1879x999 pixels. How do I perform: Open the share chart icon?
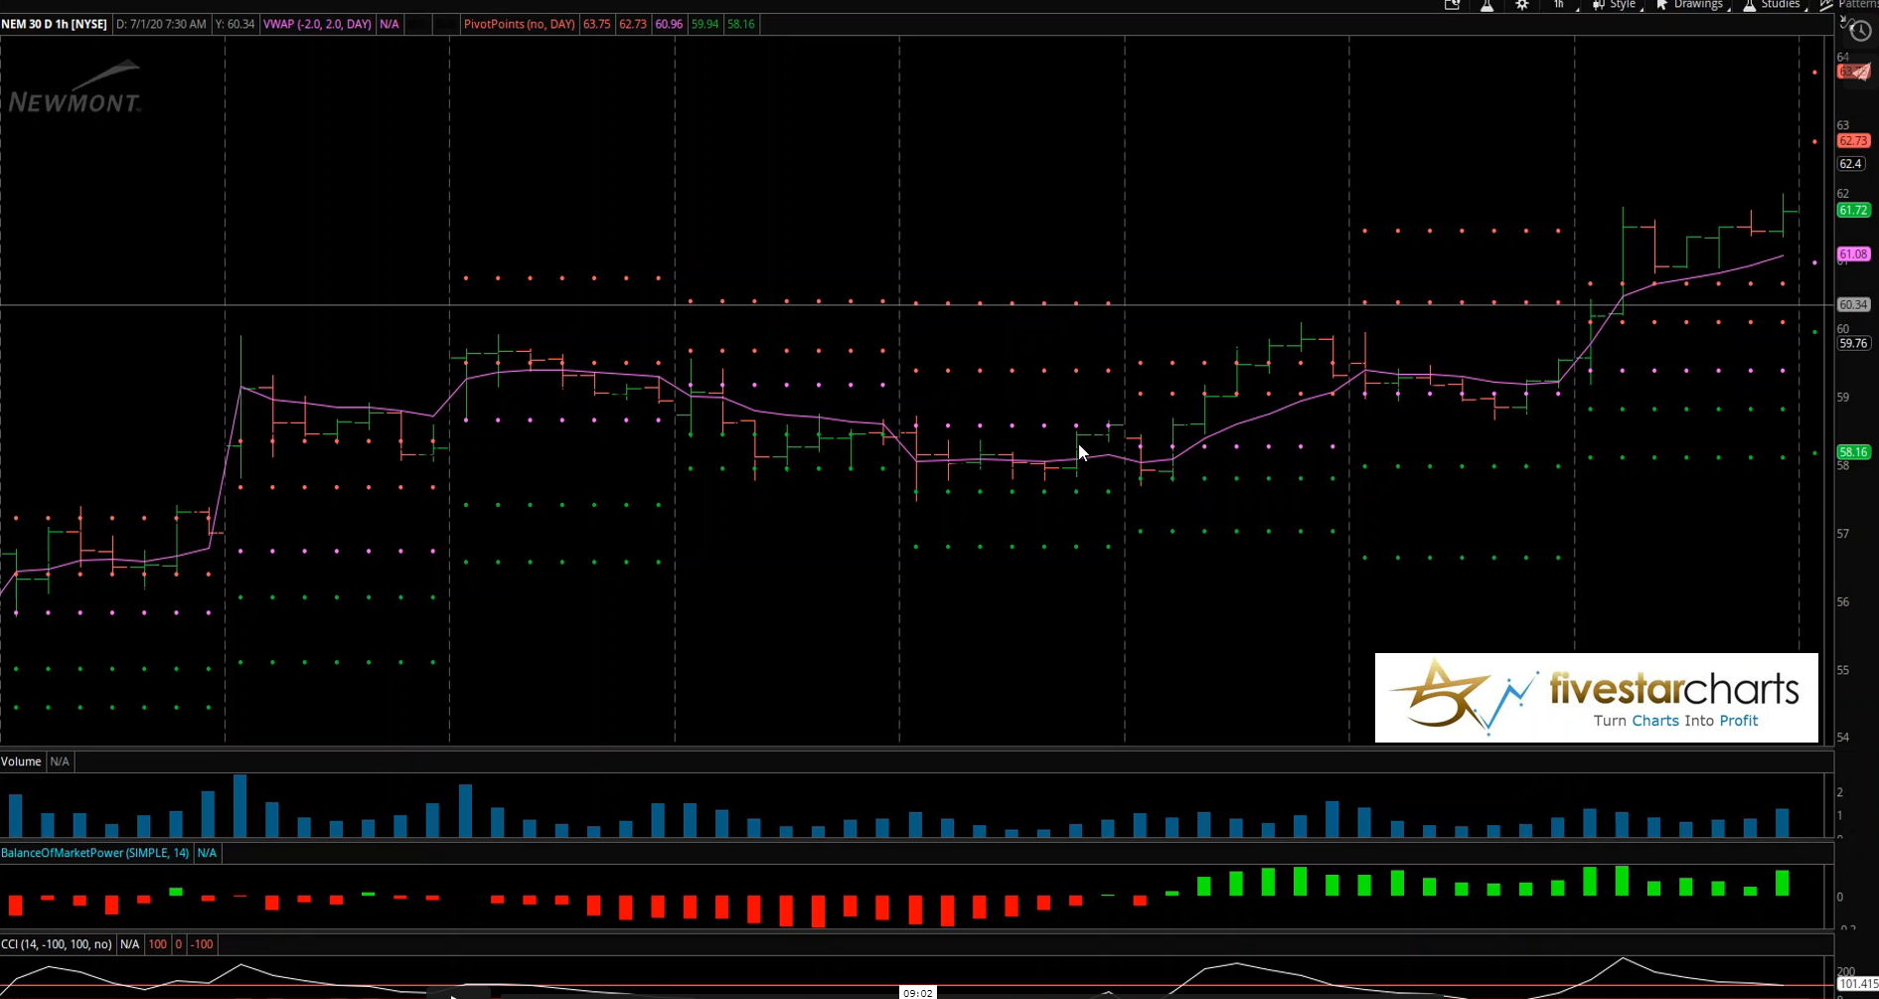coord(1452,5)
